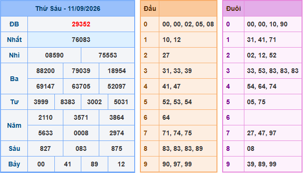Select Đuôi values '33, 53, 83, 83, 83'

coord(273,71)
